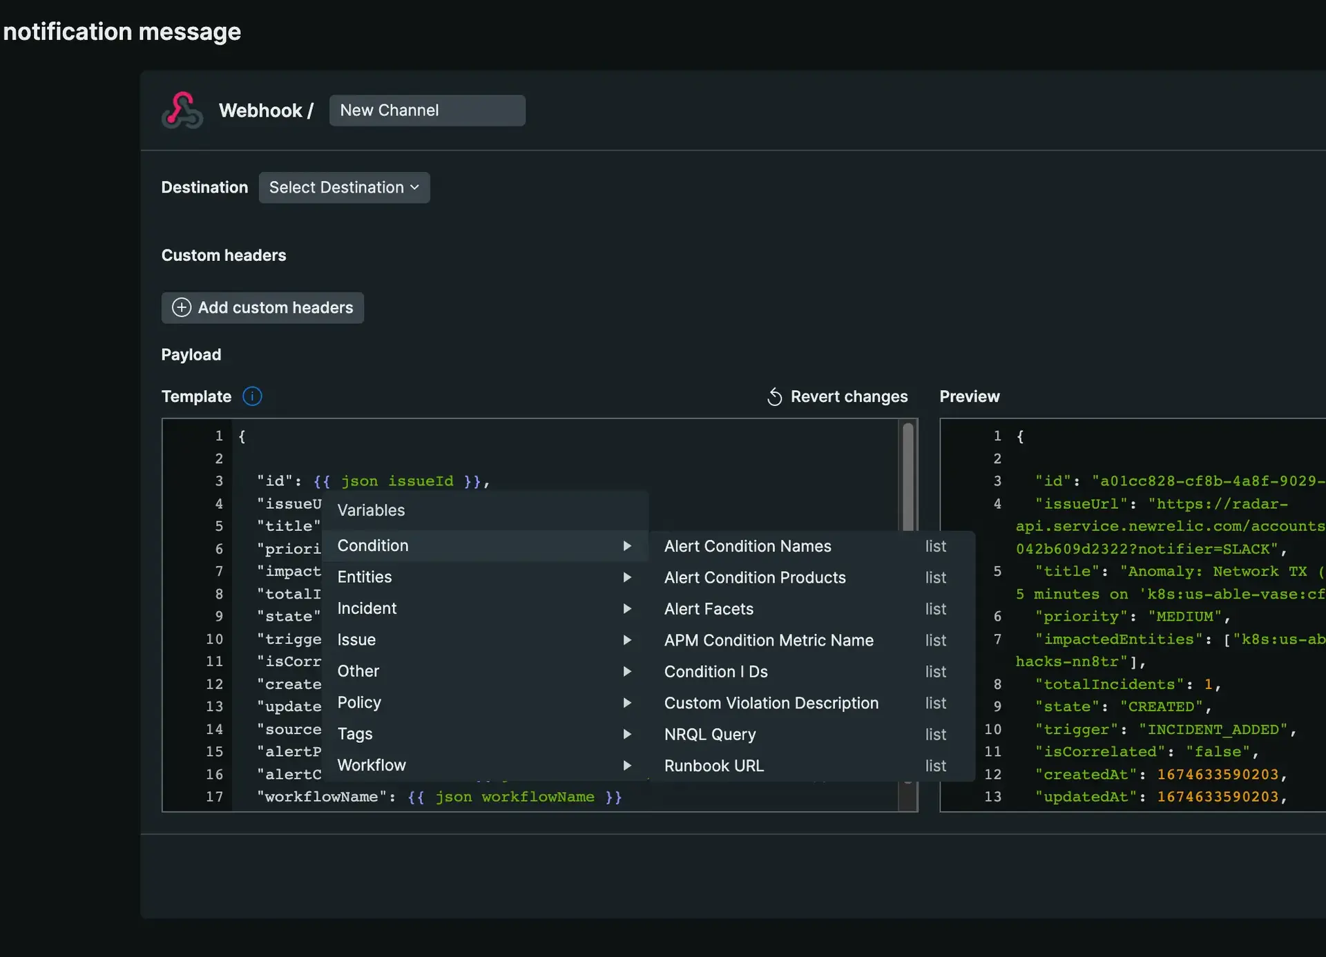Choose Alert Condition Names variable
The width and height of the screenshot is (1326, 957).
point(748,546)
